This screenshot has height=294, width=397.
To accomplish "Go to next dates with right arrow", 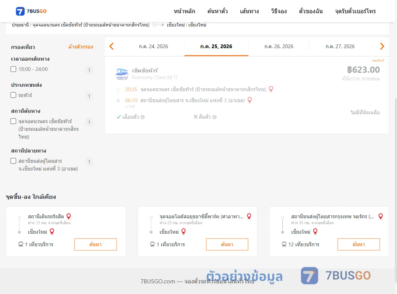I will tap(382, 46).
